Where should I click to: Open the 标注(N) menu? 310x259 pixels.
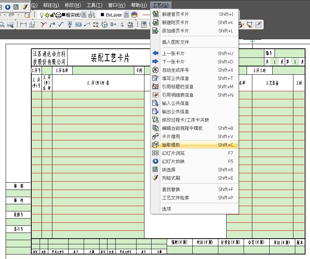[x=51, y=5]
